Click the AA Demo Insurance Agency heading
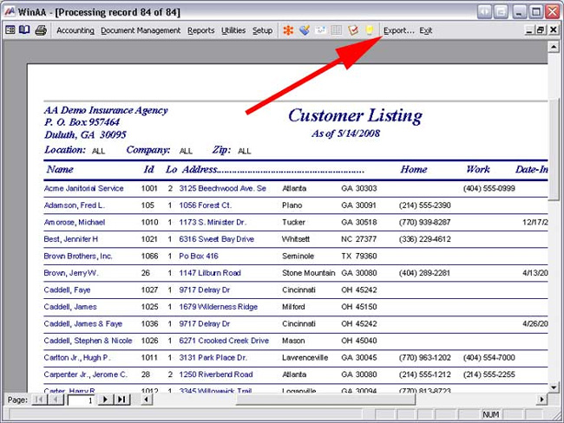564x423 pixels. (106, 110)
